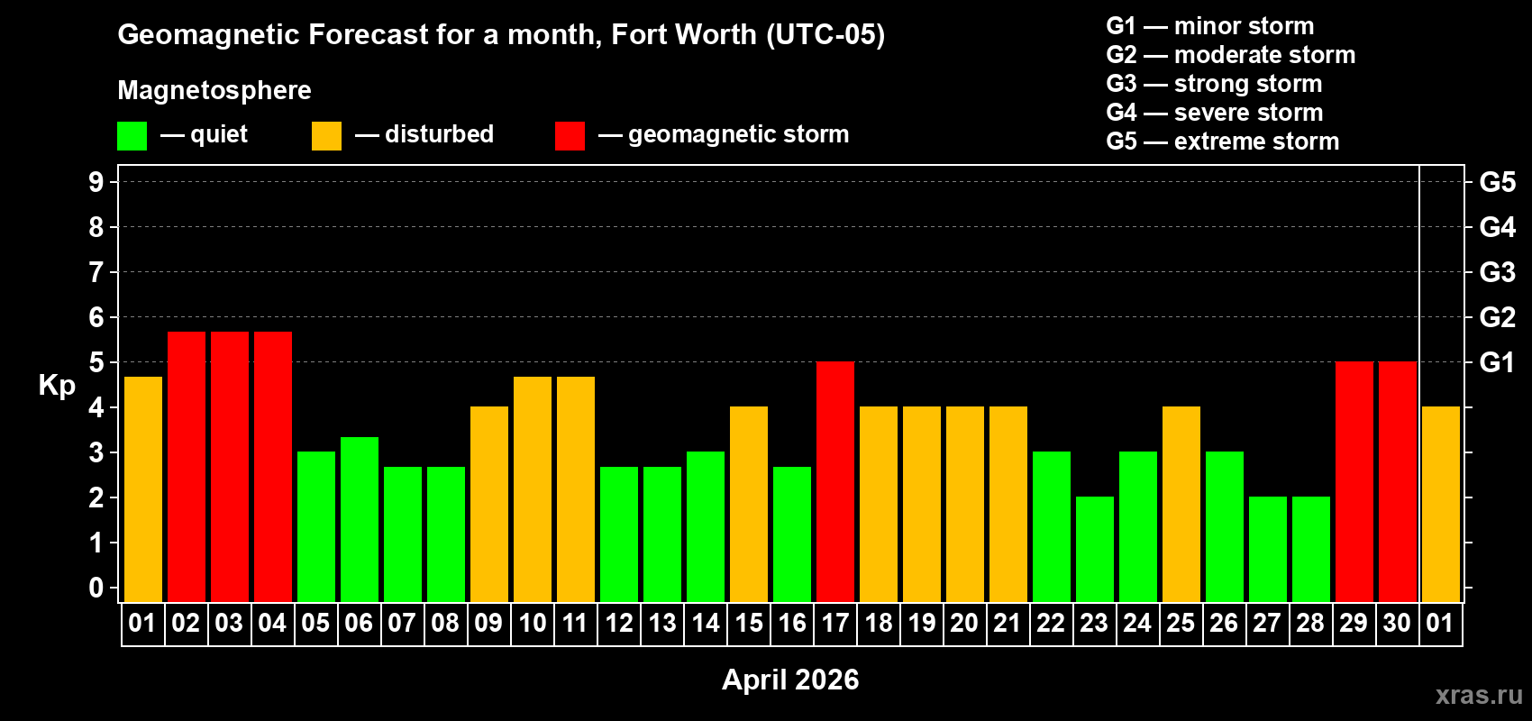Click the 'G4 — severe storm' legend line
The width and height of the screenshot is (1532, 721).
(x=1214, y=113)
